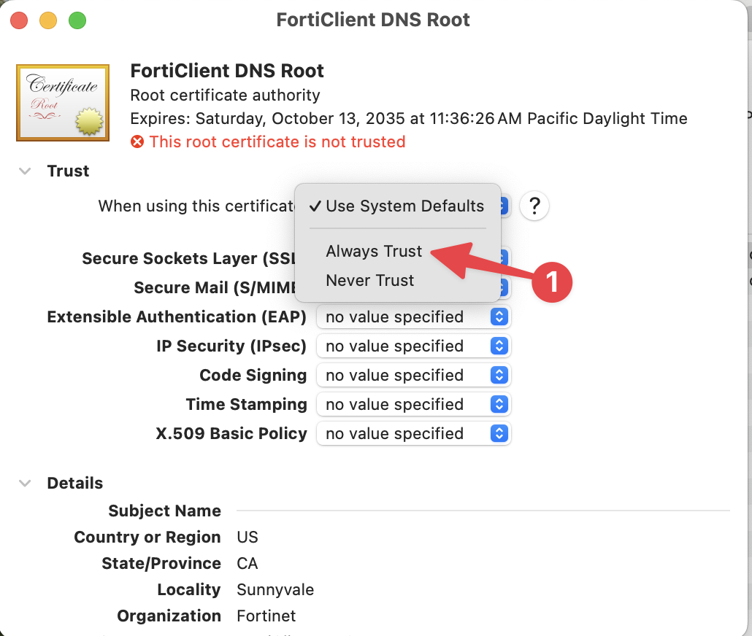Click the Organization value Fortinet

pos(266,616)
